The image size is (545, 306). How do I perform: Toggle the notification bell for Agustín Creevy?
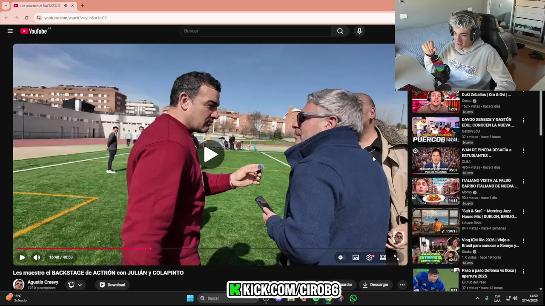71,285
